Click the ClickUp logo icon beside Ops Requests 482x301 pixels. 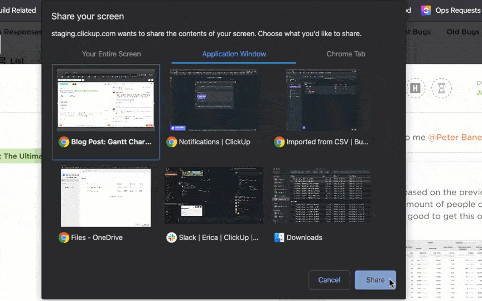pos(426,11)
